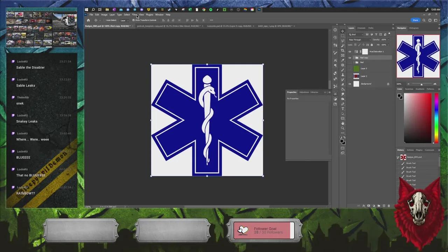The width and height of the screenshot is (448, 252).
Task: Switch to the Histogram tab
Action: [414, 28]
